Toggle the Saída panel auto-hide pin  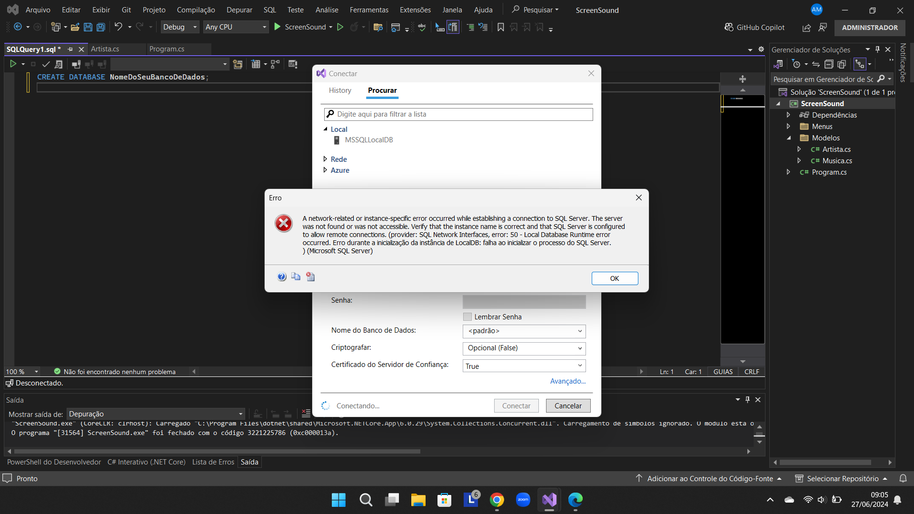tap(747, 400)
